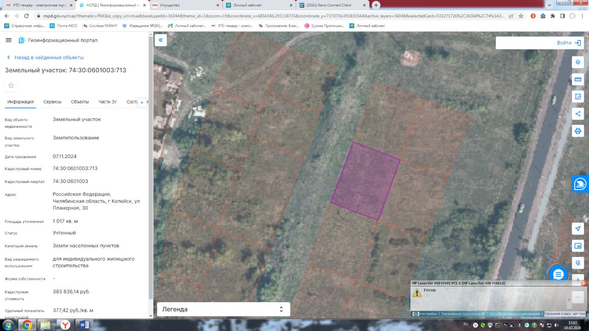This screenshot has width=589, height=331.
Task: Open the map layers panel
Action: tap(578, 62)
